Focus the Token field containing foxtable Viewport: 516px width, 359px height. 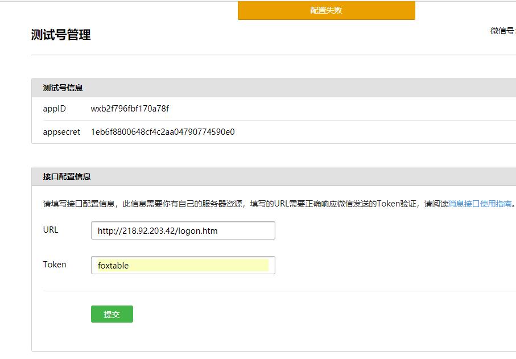(x=183, y=265)
